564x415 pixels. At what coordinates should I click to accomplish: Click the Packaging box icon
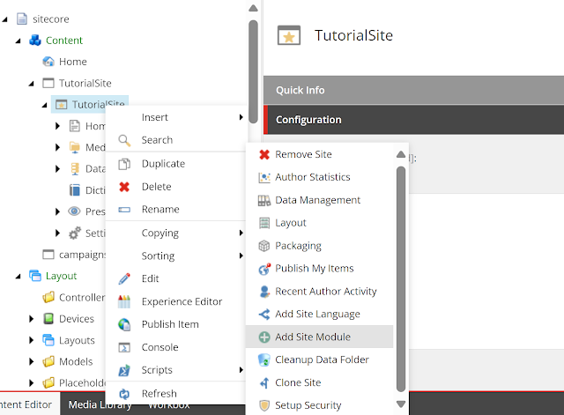(x=264, y=246)
